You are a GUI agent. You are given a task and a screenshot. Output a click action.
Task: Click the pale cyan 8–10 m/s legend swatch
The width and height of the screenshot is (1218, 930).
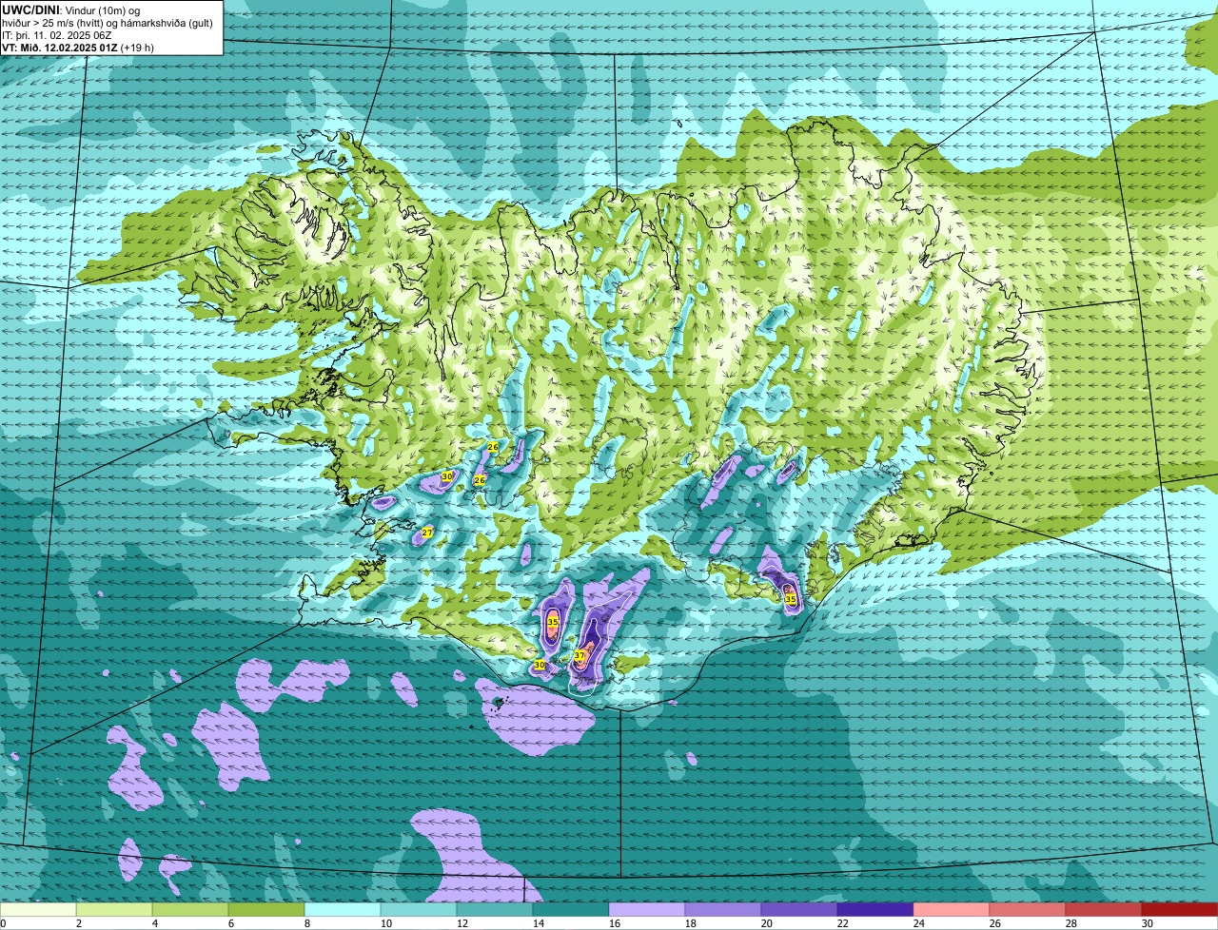[343, 910]
